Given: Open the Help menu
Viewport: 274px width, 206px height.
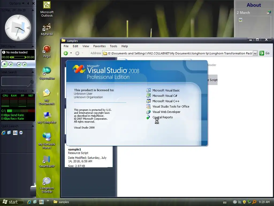Looking at the screenshot, I should [x=125, y=46].
